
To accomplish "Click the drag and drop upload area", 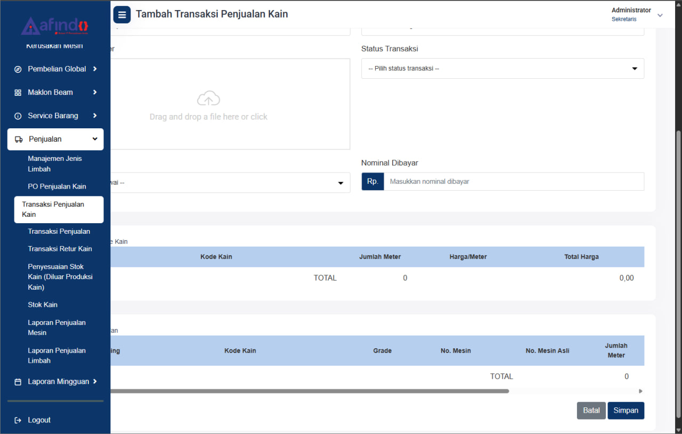I will click(x=230, y=104).
